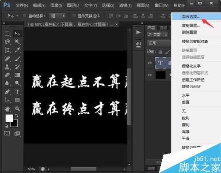Select the History Brush tool
221x173 pixels.
pyautogui.click(x=17, y=67)
